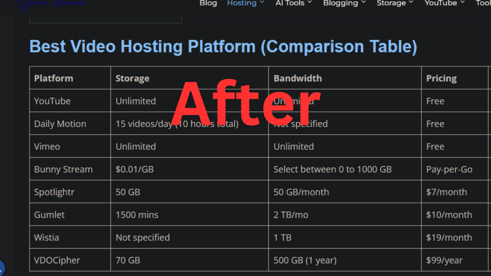Select the Bandwidth column header
This screenshot has width=491, height=276.
click(x=345, y=78)
